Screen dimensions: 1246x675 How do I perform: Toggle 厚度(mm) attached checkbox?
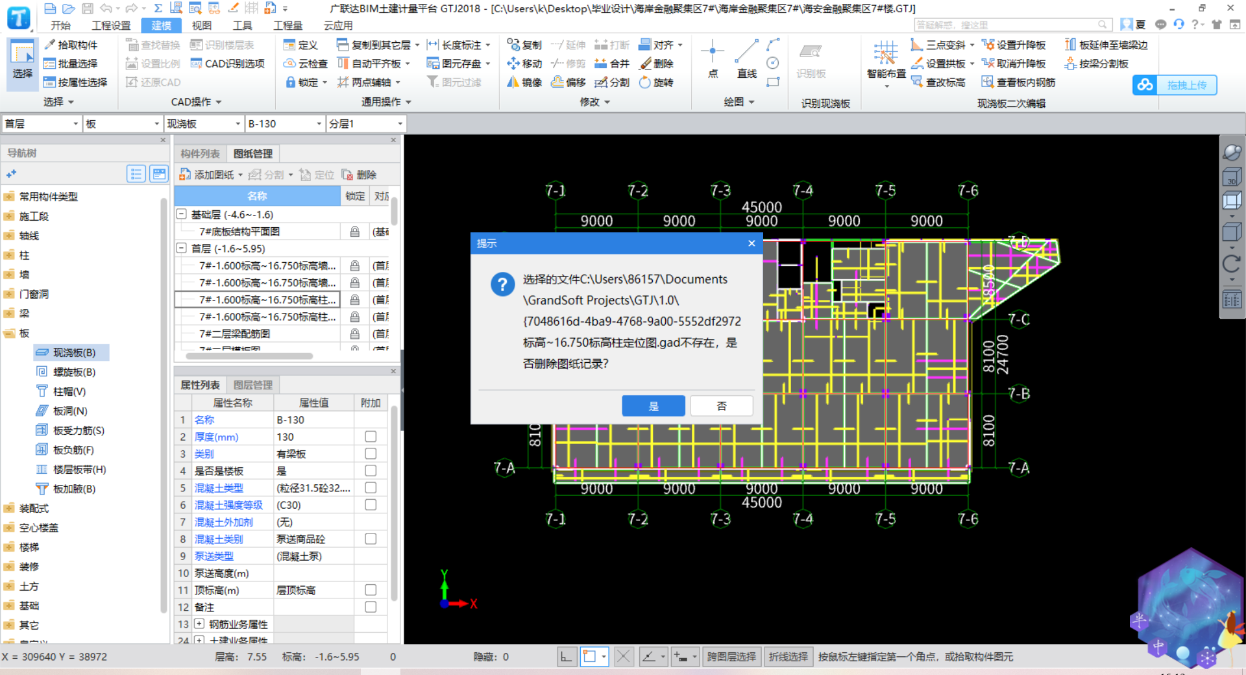pyautogui.click(x=371, y=437)
